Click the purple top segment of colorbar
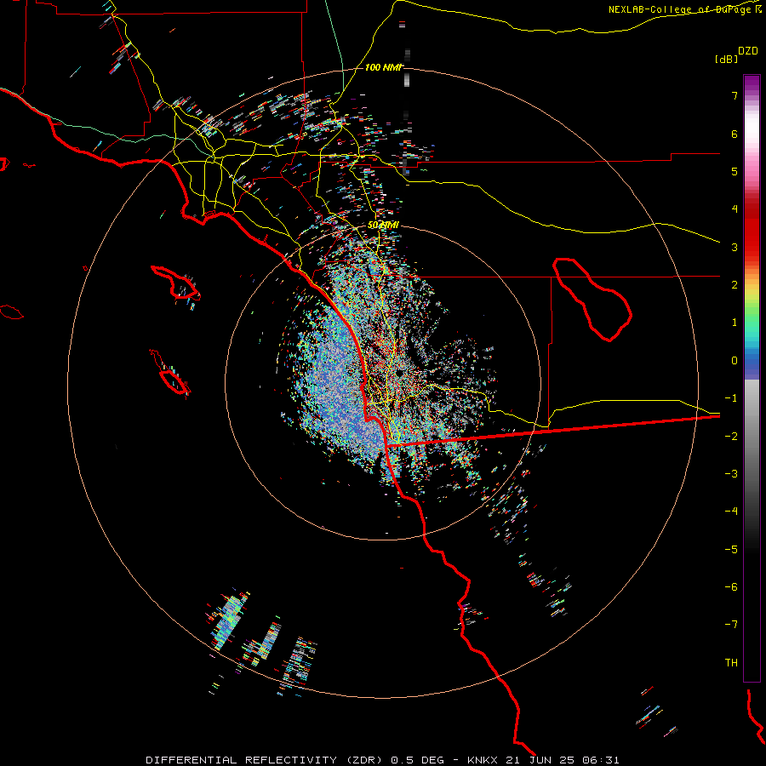Screen dimensions: 766x766 [752, 83]
